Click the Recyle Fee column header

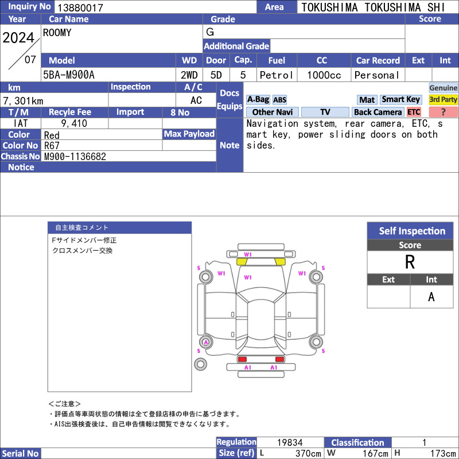click(x=75, y=112)
